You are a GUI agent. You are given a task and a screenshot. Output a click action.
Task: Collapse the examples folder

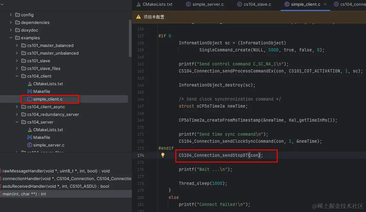pos(11,38)
